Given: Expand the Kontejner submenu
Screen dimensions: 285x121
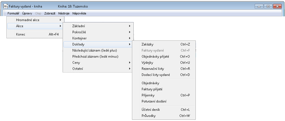Looking at the screenshot, I should pos(79,38).
